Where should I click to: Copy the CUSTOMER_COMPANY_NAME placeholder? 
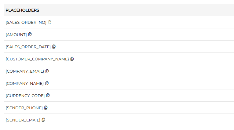point(72,59)
